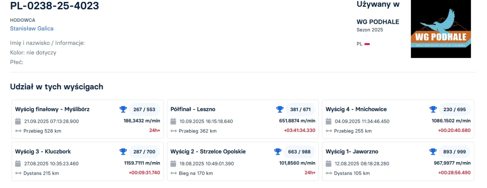Click trophy icon in Półfinał - Leszno card

click(x=280, y=110)
